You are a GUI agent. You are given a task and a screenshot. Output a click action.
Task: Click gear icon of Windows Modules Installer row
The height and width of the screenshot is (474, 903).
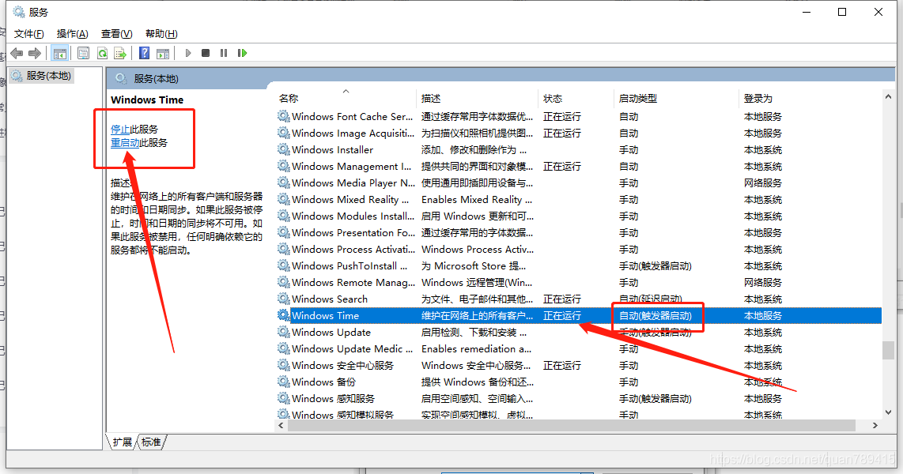[x=283, y=216]
